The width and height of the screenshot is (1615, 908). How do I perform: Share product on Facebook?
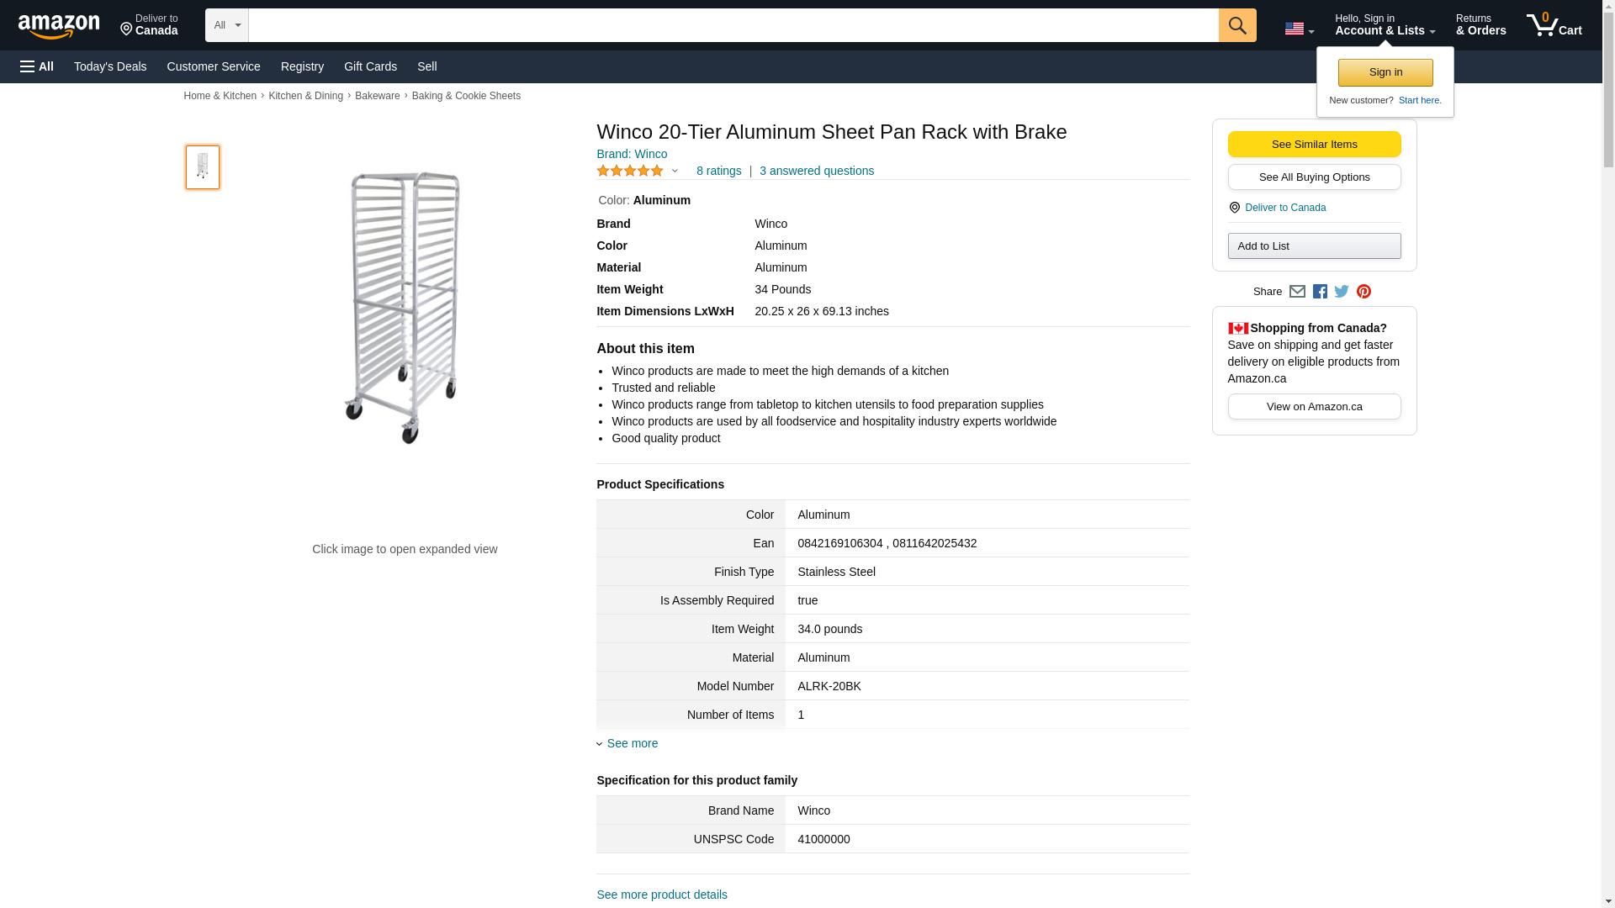[x=1320, y=292]
